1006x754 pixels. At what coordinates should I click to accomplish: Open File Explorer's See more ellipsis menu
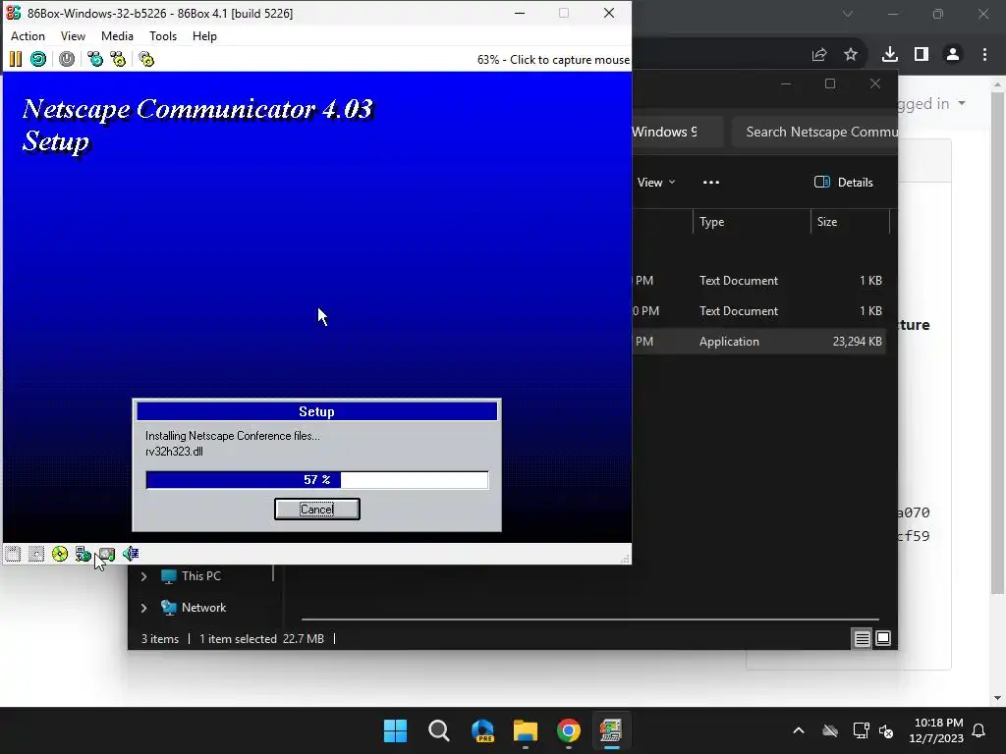pos(711,183)
